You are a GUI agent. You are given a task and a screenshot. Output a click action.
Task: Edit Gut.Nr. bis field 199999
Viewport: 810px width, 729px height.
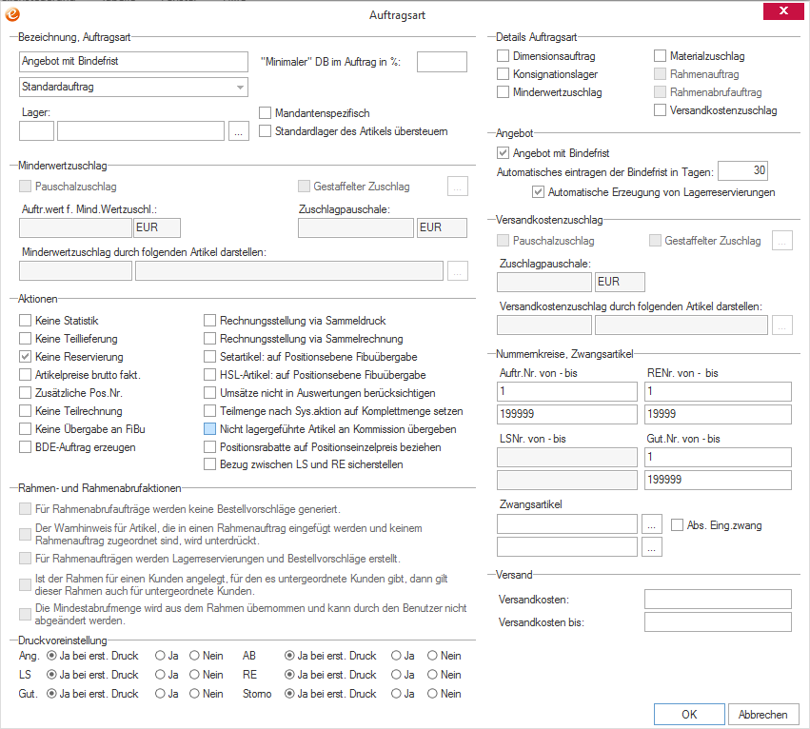click(718, 480)
